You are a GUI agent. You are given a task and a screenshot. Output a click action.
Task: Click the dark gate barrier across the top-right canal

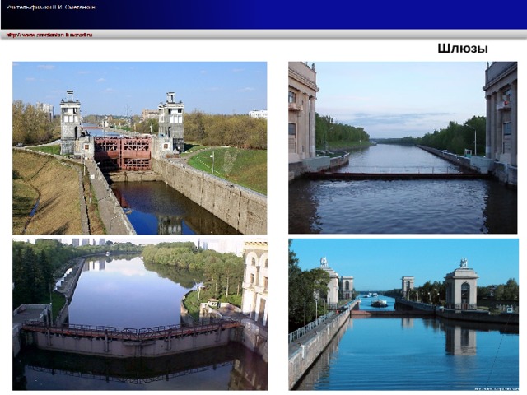click(397, 175)
